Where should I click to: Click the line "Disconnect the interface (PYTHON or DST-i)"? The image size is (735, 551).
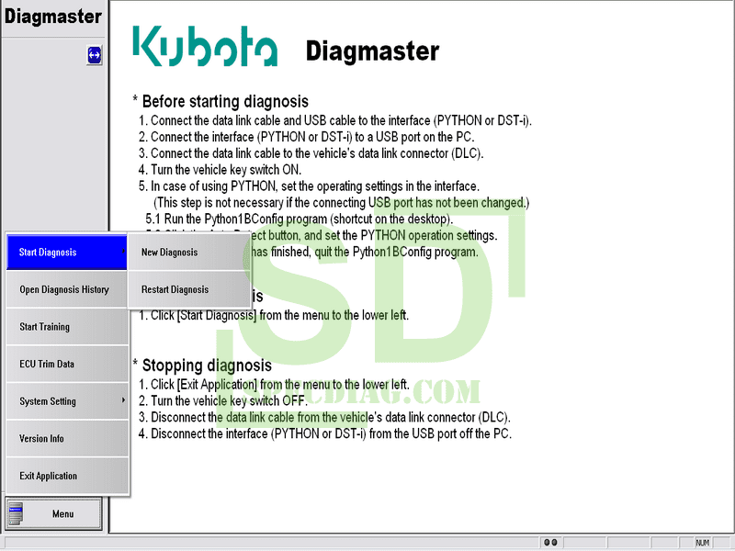(x=325, y=433)
